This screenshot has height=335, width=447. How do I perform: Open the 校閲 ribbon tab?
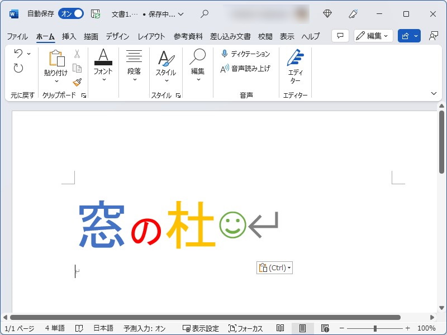pyautogui.click(x=265, y=36)
